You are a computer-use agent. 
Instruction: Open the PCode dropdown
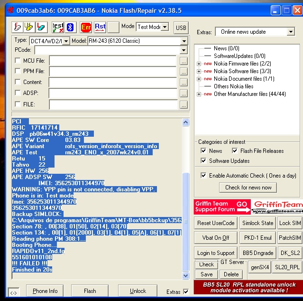[184, 50]
